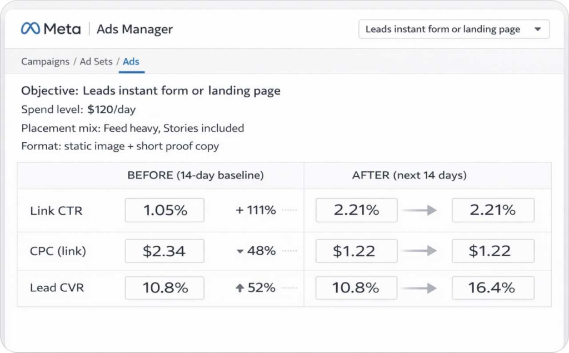Image resolution: width=569 pixels, height=353 pixels.
Task: Click the upward arrow beside 52%
Action: (x=240, y=288)
